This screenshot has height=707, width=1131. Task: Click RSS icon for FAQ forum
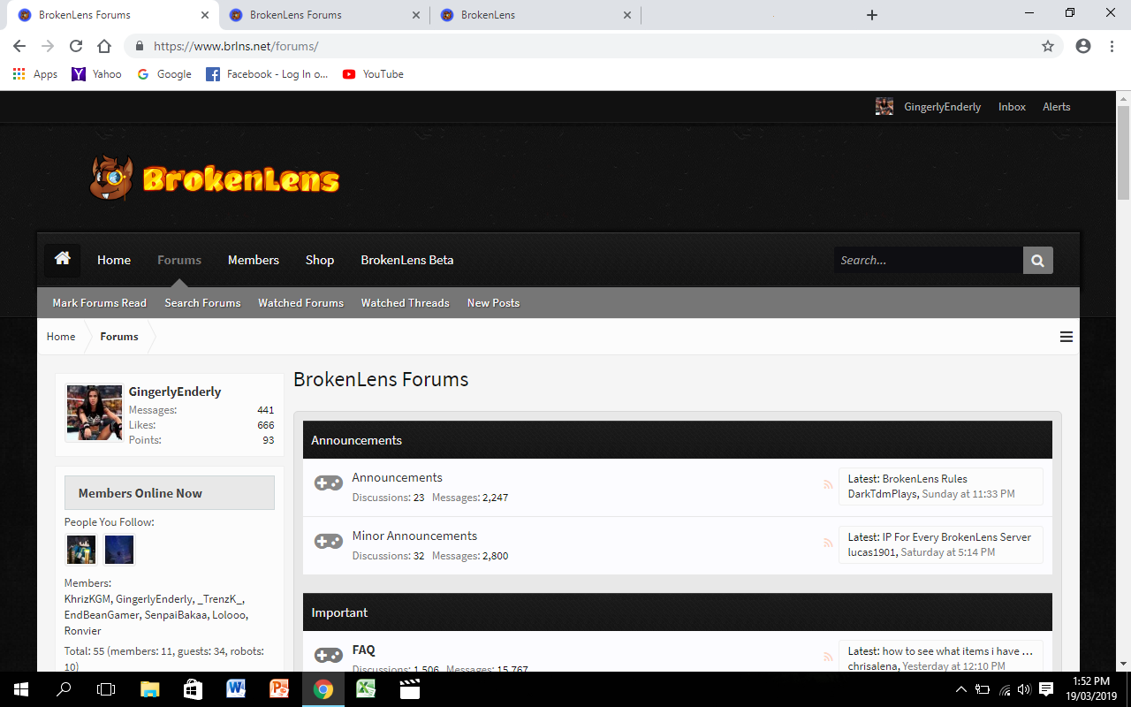tap(828, 657)
